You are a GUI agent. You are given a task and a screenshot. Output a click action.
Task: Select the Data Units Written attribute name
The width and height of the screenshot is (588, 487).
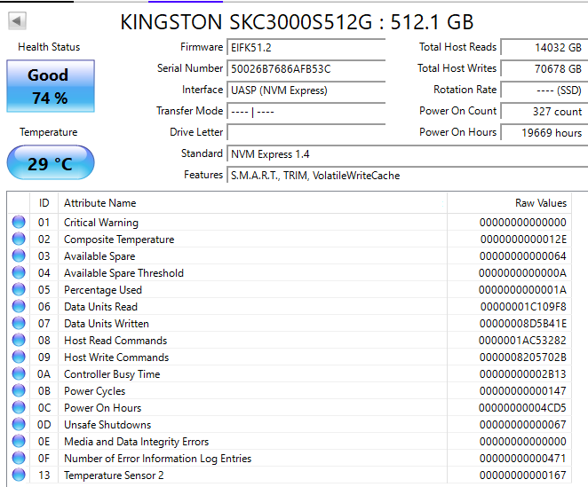click(x=107, y=324)
